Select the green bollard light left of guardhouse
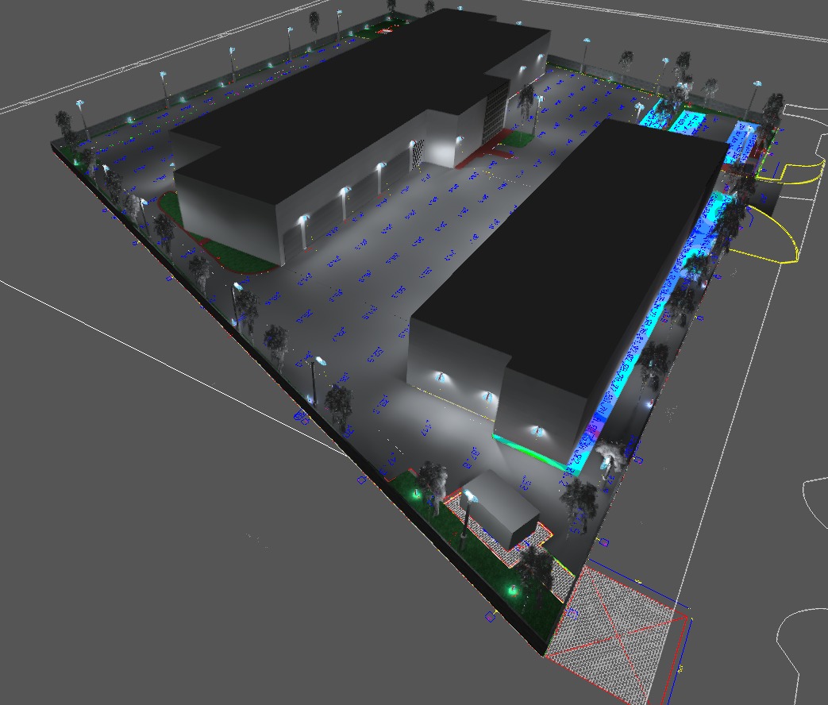Screen dimensions: 828x705 point(415,494)
